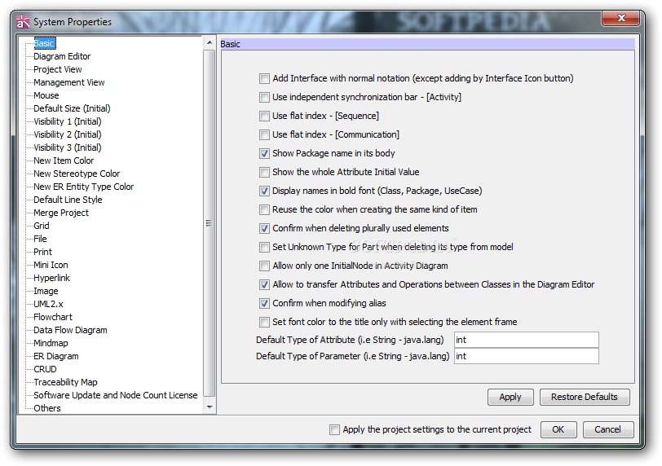Select Diagram Editor category

point(62,56)
